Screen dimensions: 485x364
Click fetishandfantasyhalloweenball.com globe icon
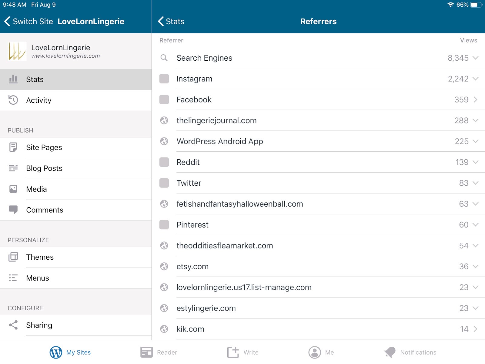[164, 204]
